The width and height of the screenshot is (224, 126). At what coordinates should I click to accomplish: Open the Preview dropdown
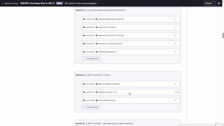[210, 3]
